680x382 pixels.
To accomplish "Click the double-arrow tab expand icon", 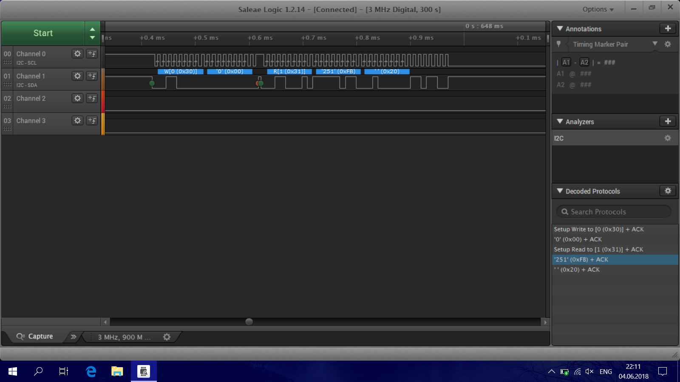I will point(74,337).
